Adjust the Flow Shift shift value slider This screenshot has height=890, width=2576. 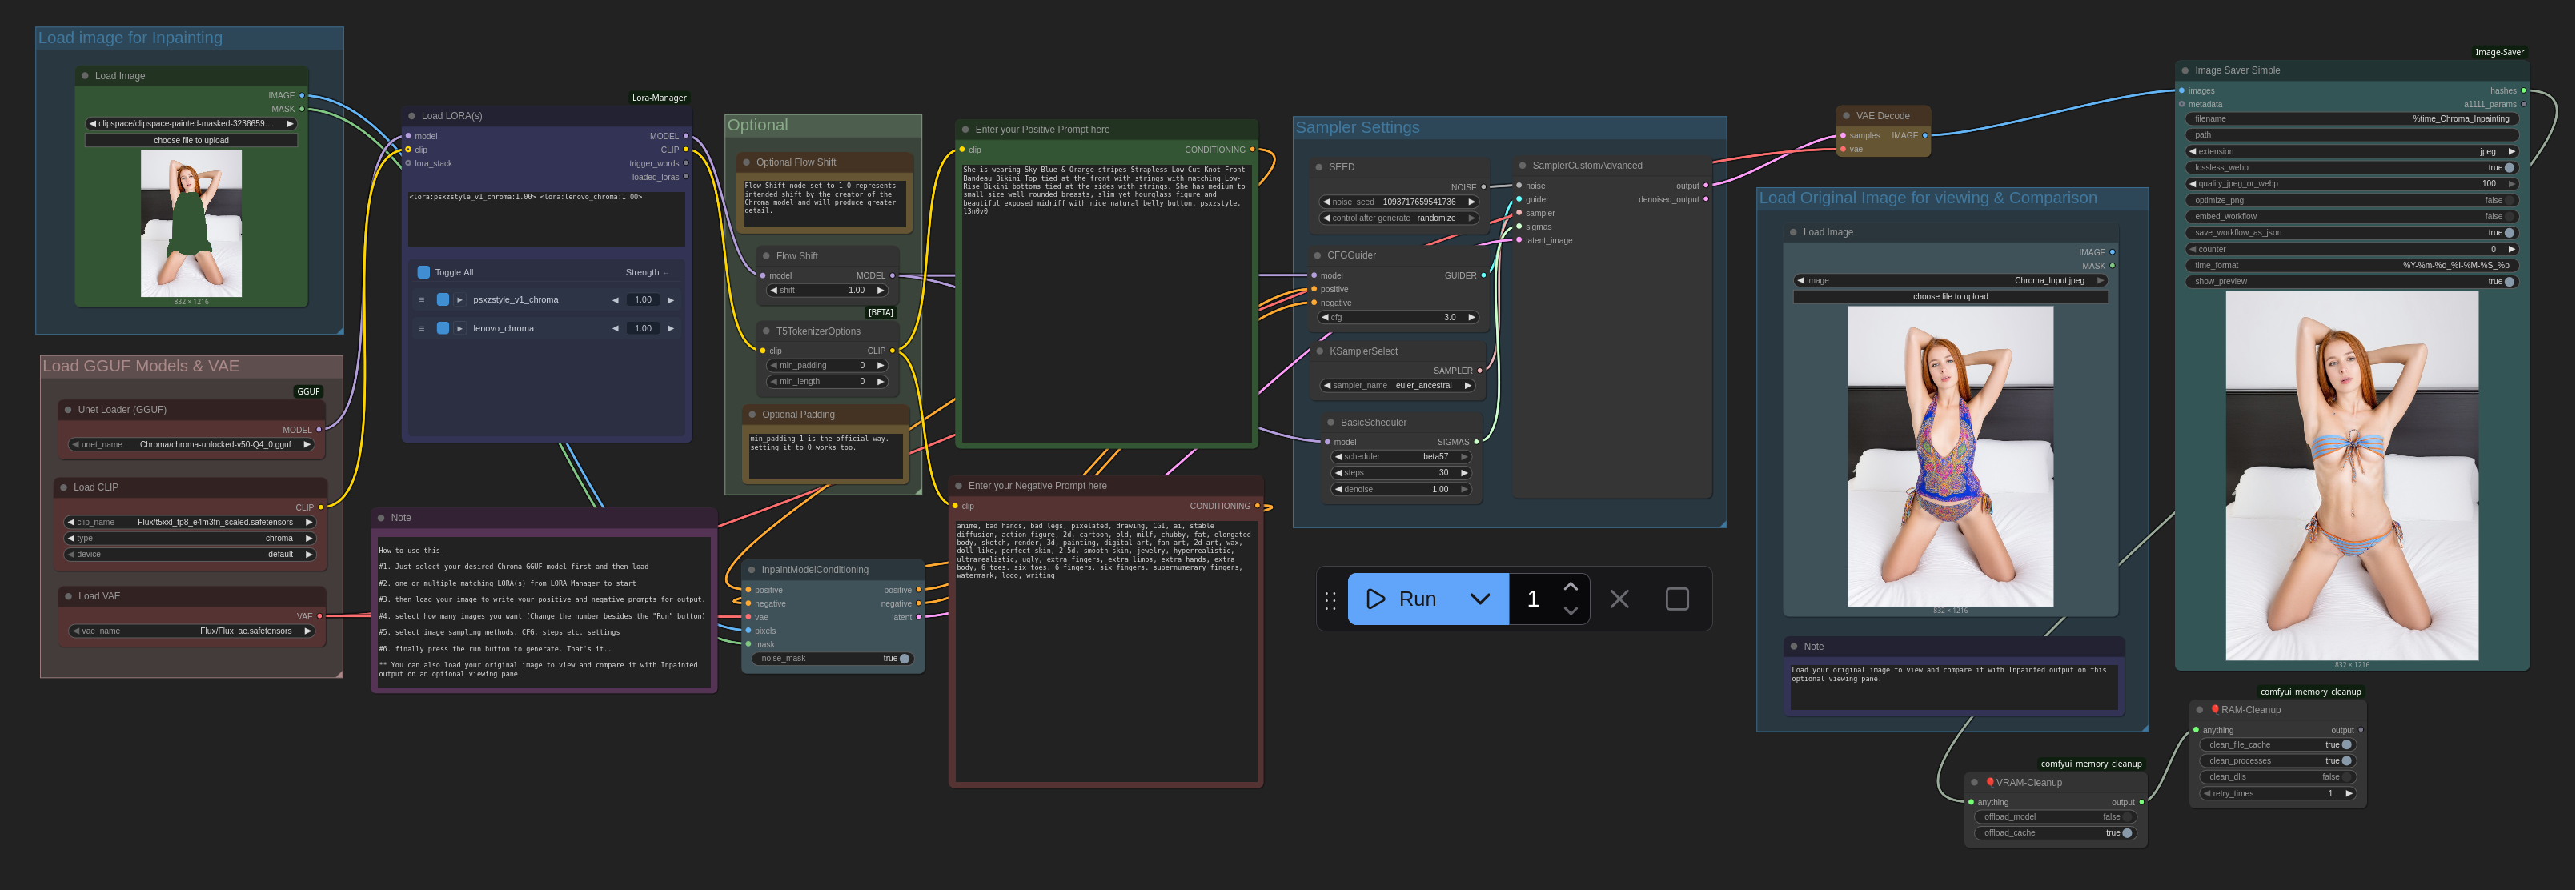827,290
